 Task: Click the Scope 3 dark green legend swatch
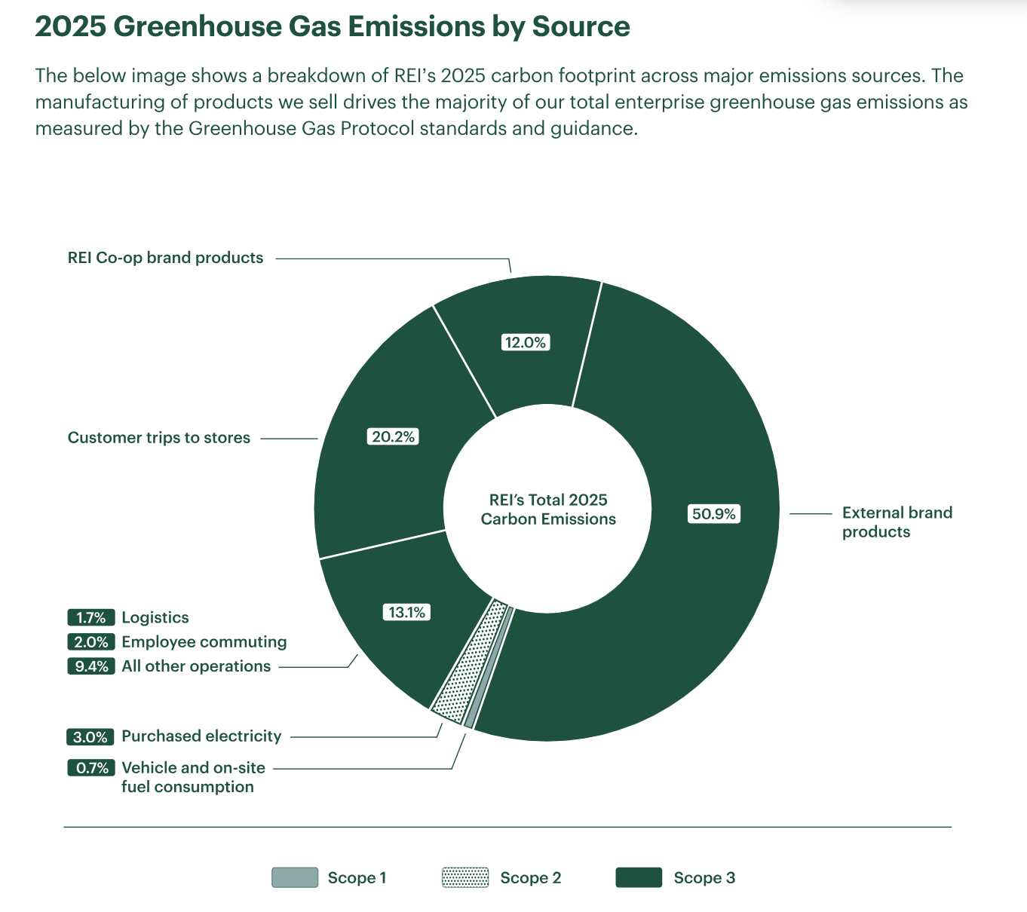click(x=639, y=877)
